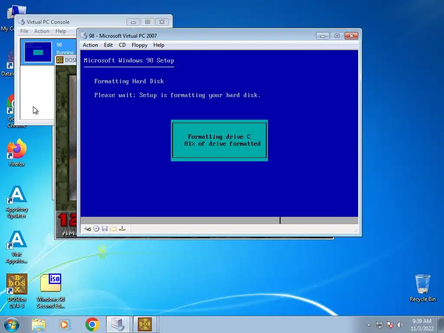444x333 pixels.
Task: Close the 98 - Microsoft Virtual PC 2007 window
Action: [x=351, y=36]
